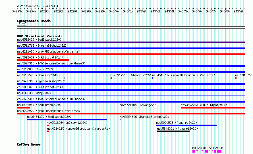Open the nsv832233 (Wong2007) label
This screenshot has width=253, height=154.
[34, 93]
